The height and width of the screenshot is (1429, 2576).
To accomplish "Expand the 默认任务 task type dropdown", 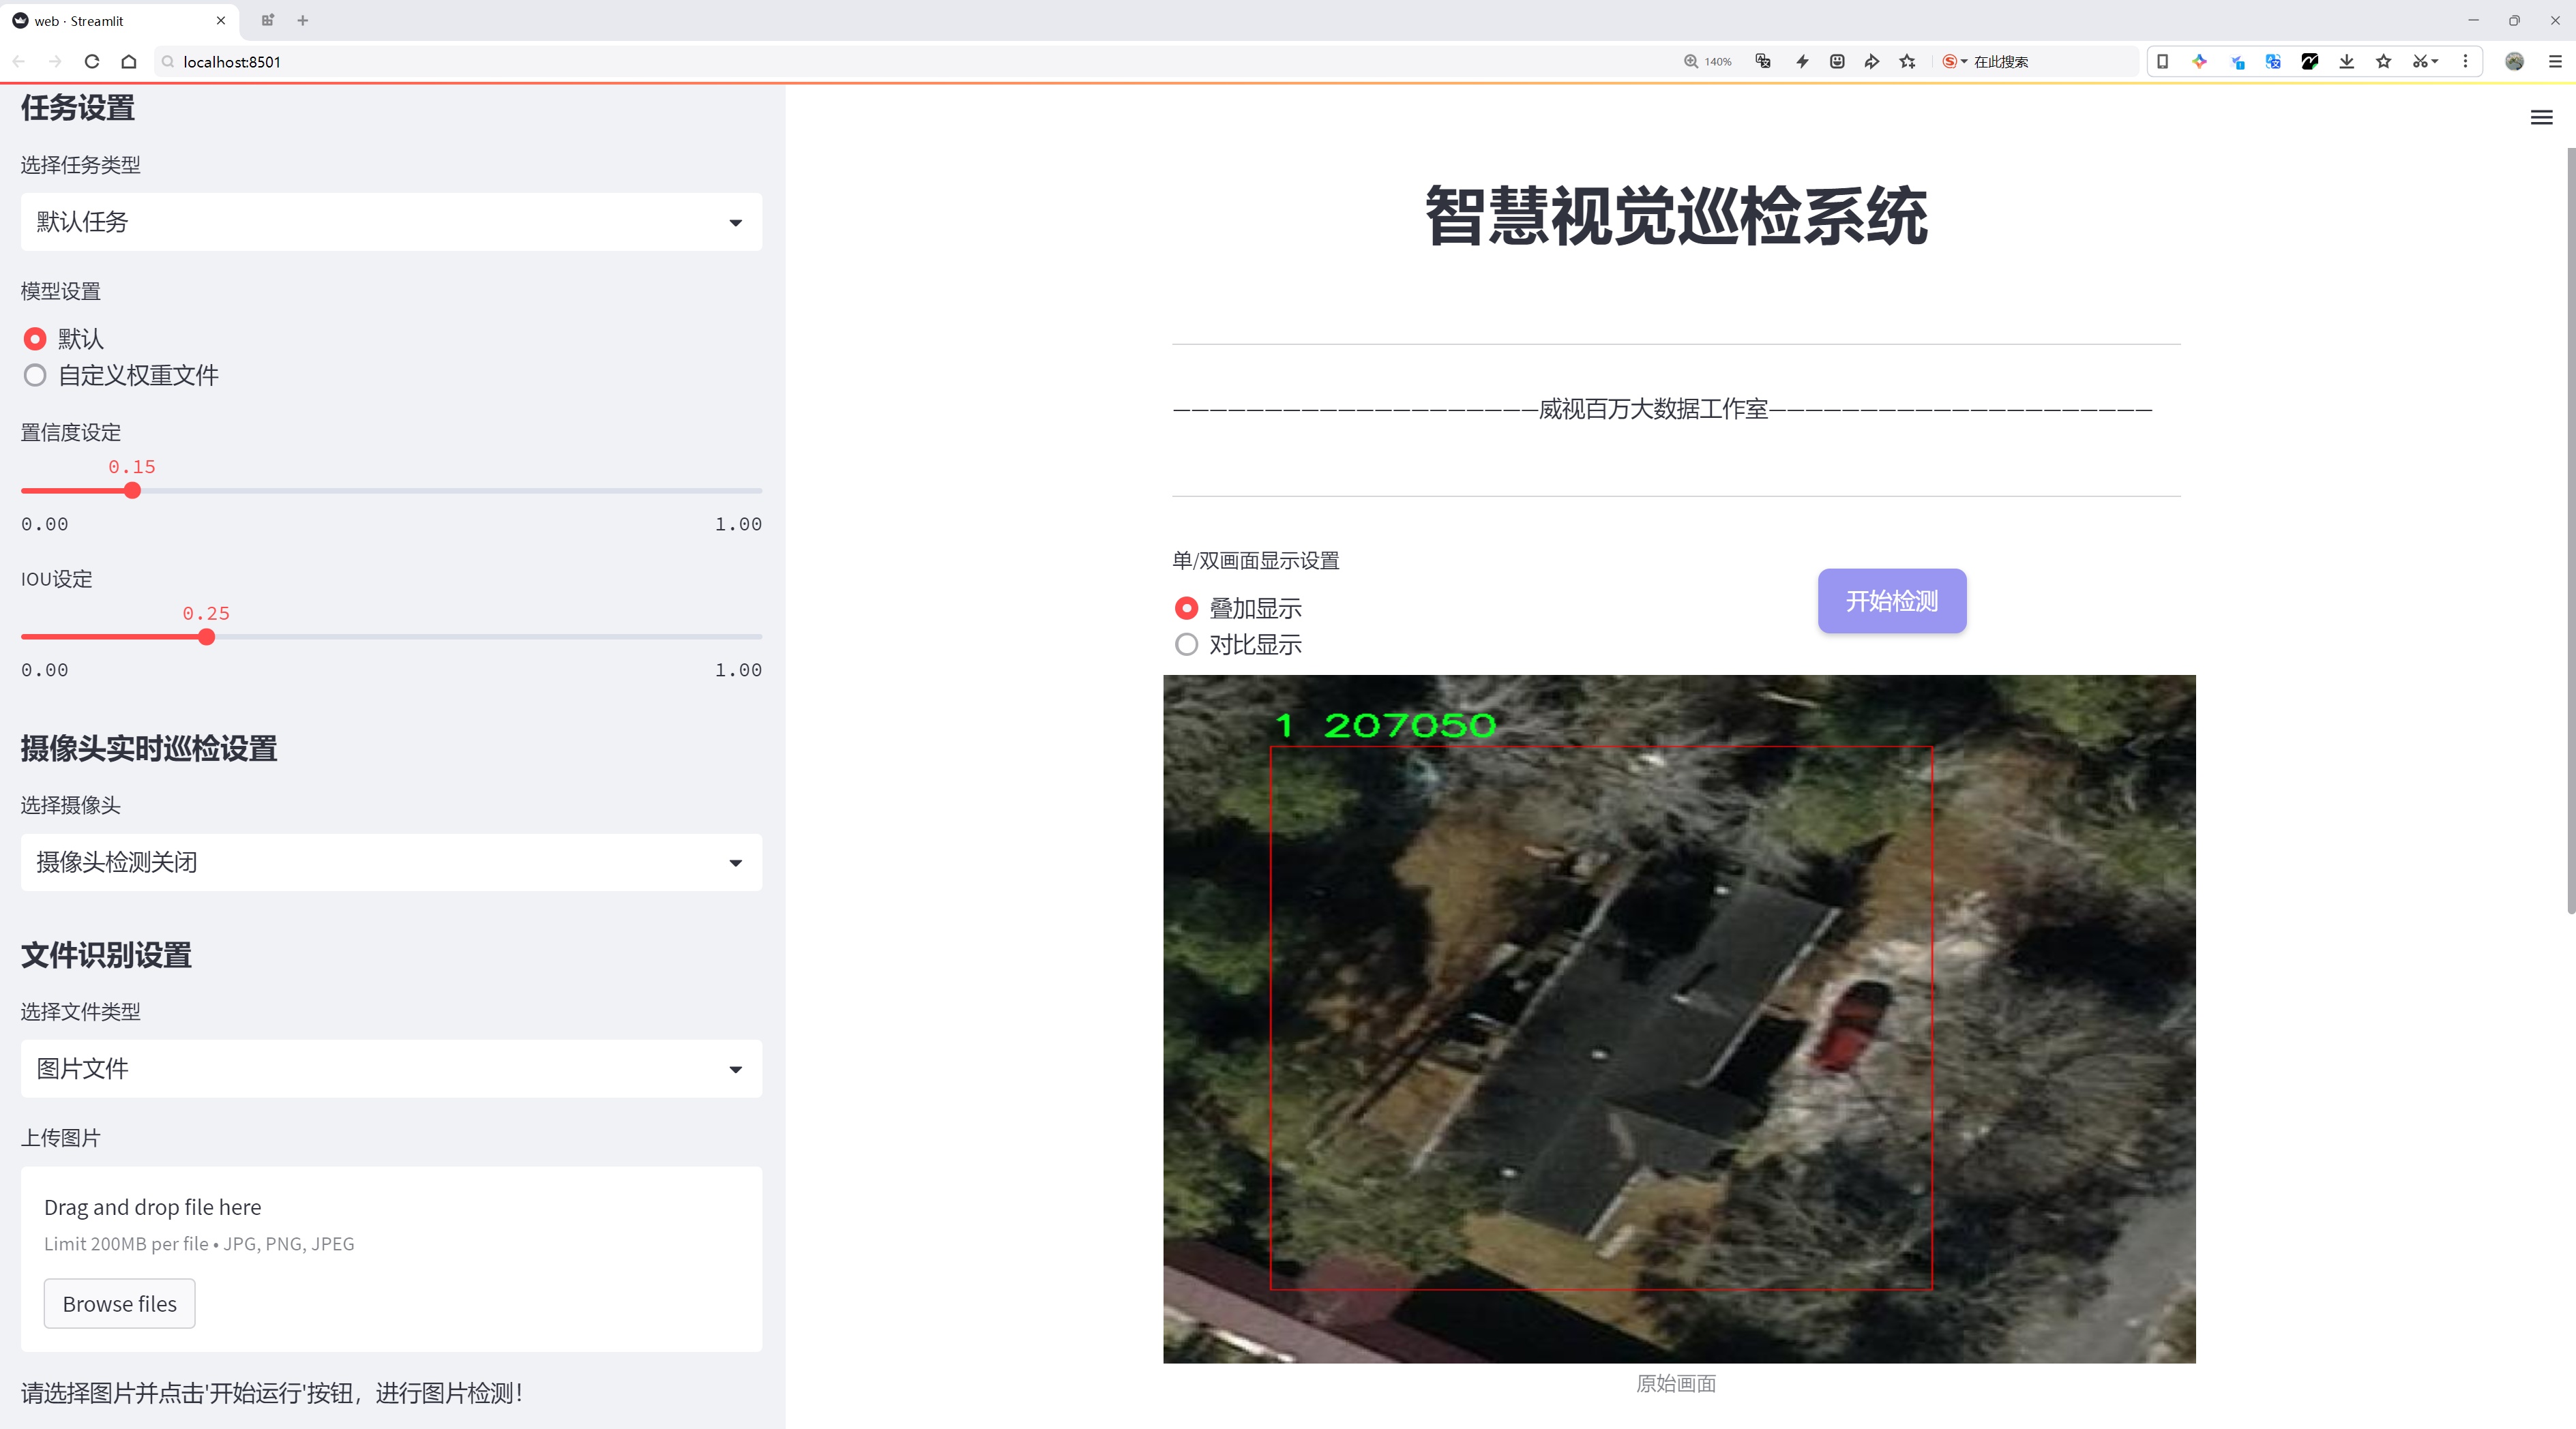I will pyautogui.click(x=391, y=222).
